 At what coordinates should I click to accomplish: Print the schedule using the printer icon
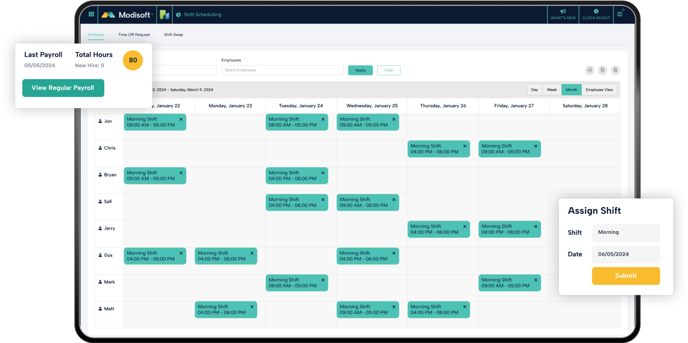(x=590, y=70)
